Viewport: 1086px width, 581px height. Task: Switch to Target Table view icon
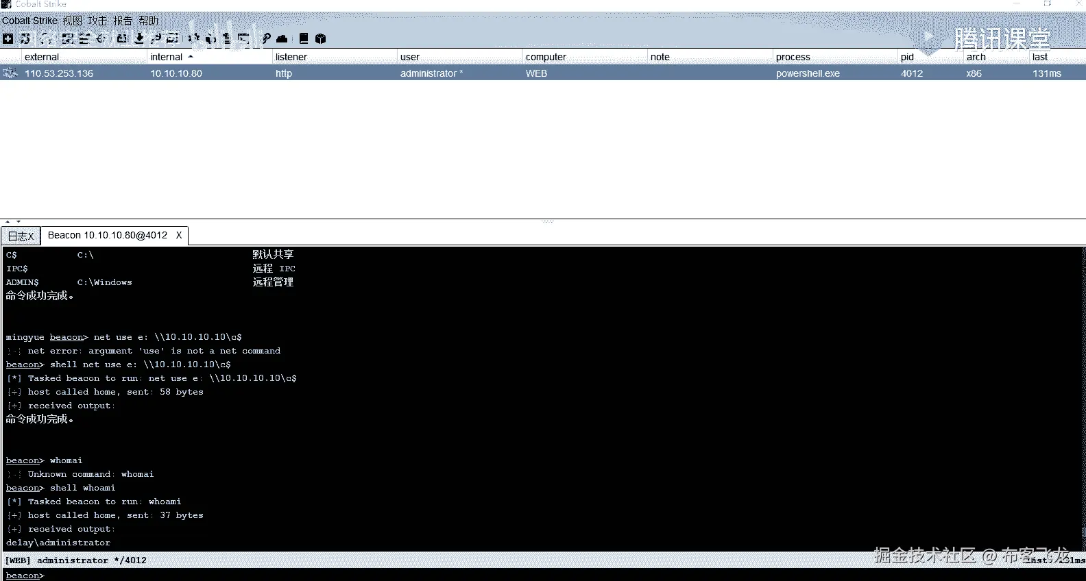click(100, 38)
